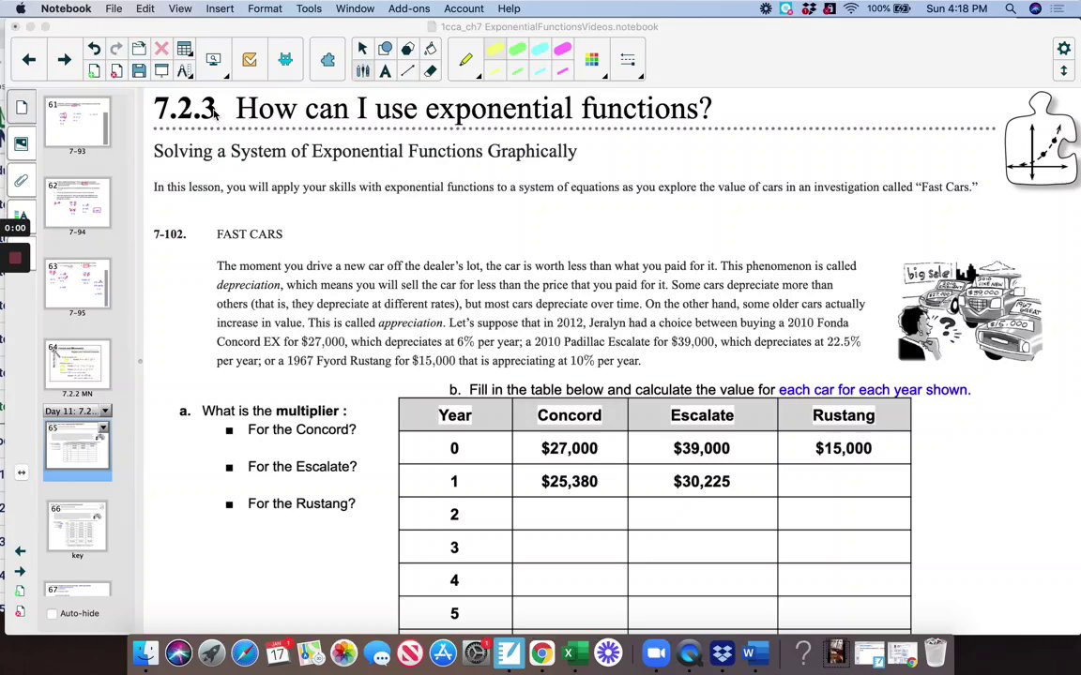Open the Page Sorter tab in sidebar
Image resolution: width=1081 pixels, height=675 pixels.
[x=22, y=108]
